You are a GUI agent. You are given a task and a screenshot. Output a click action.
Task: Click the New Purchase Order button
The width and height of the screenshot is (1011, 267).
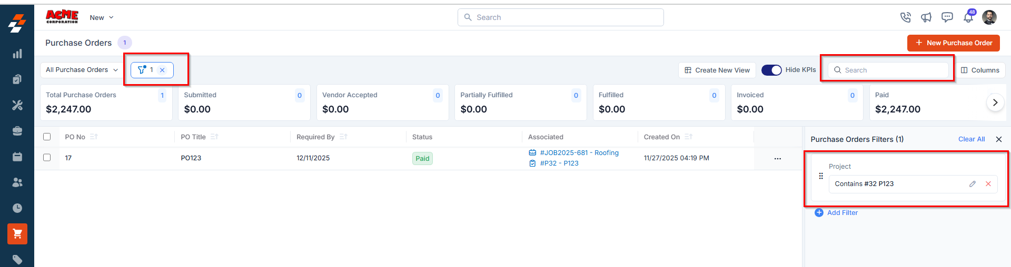click(x=953, y=43)
